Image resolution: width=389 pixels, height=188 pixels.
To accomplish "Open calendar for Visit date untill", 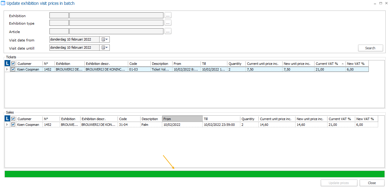I will (104, 47).
